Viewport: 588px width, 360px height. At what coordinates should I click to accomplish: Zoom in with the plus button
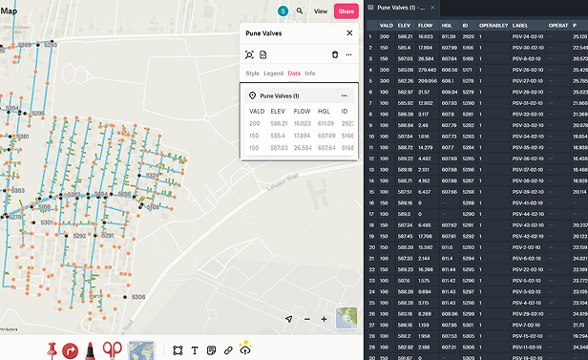pos(324,319)
